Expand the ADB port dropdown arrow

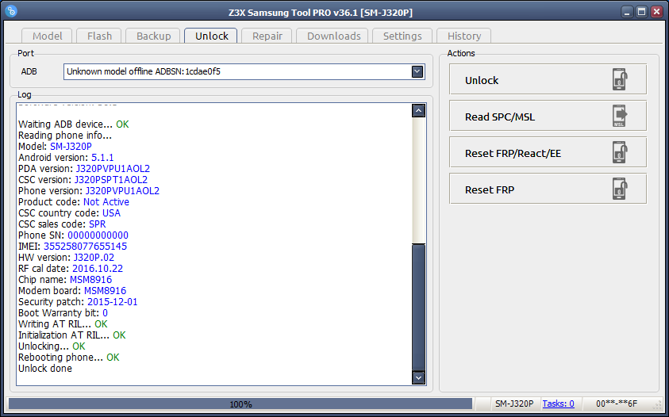coord(417,71)
